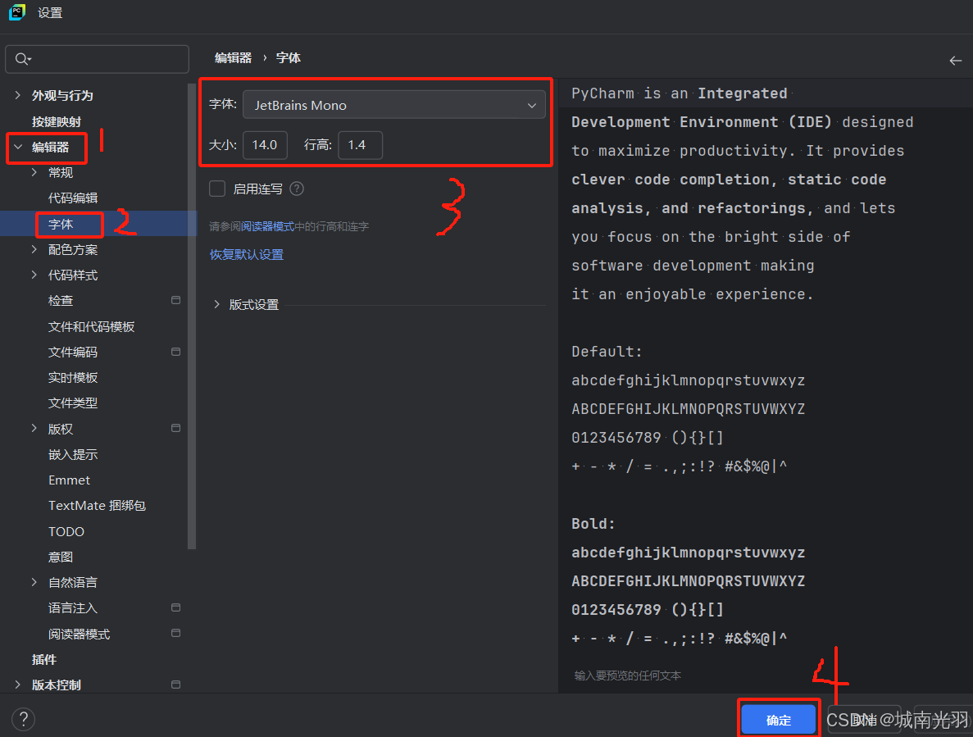Expand the 配色方案 tree node
The height and width of the screenshot is (737, 973).
click(34, 249)
